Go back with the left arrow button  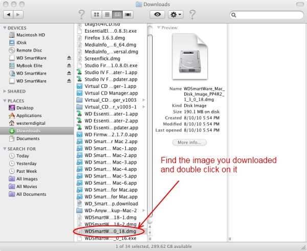[8, 14]
